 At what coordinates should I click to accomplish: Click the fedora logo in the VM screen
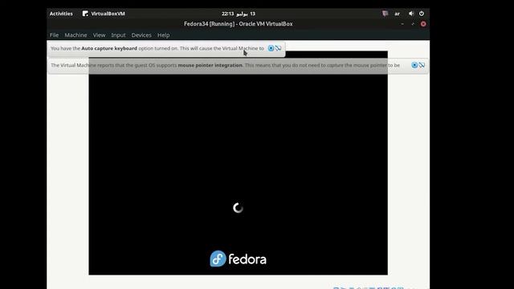point(238,258)
